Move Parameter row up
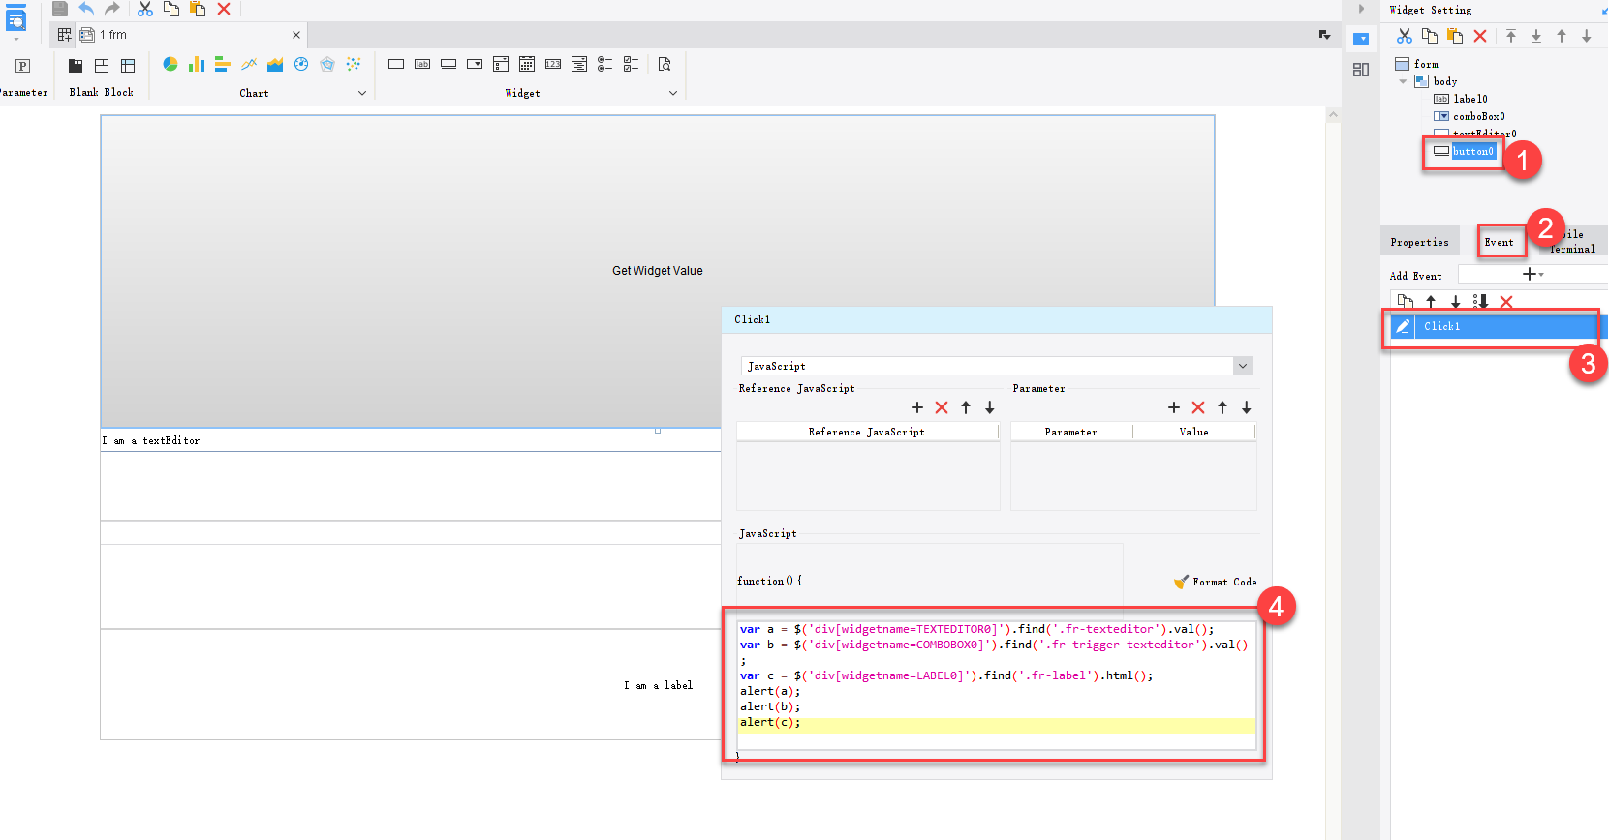 point(1222,407)
